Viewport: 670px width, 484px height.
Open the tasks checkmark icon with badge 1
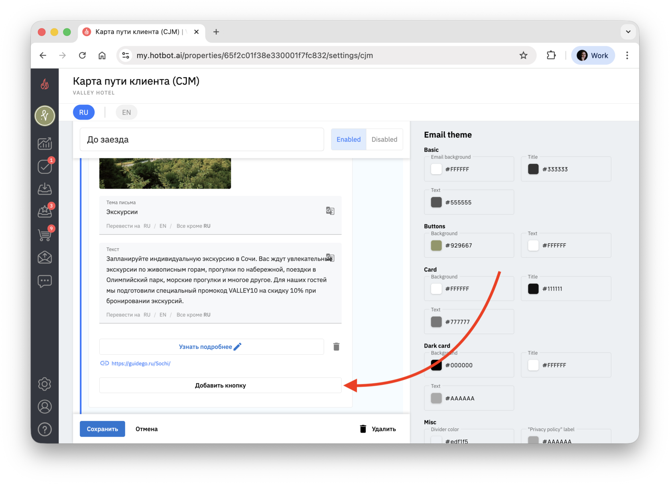(45, 166)
